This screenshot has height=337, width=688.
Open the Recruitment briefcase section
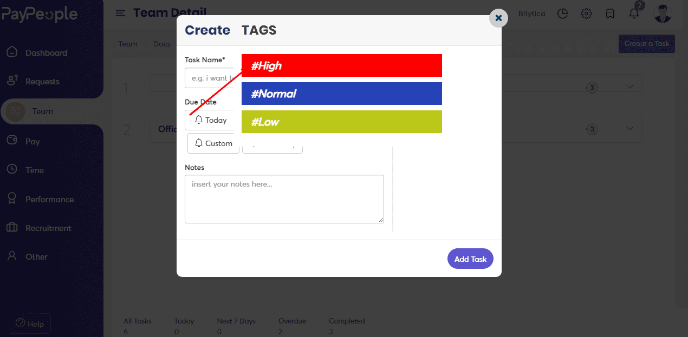48,228
